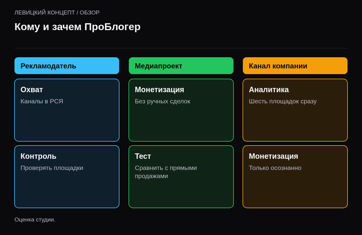Click the 'Только осознанно' text
362x235 pixels.
click(x=275, y=168)
